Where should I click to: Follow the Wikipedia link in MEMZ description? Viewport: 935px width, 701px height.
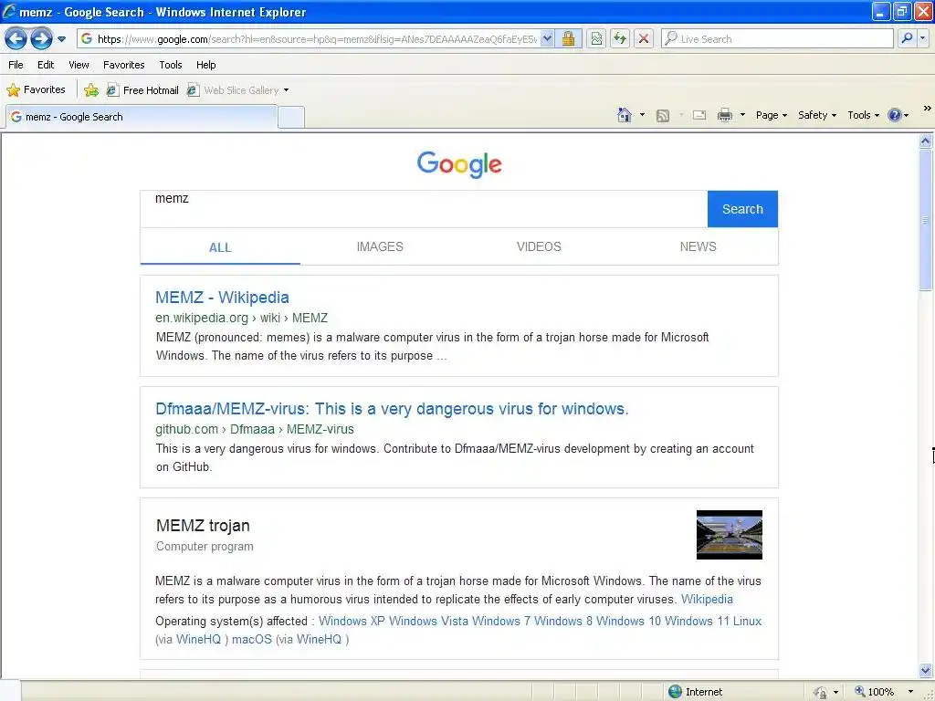click(x=708, y=599)
